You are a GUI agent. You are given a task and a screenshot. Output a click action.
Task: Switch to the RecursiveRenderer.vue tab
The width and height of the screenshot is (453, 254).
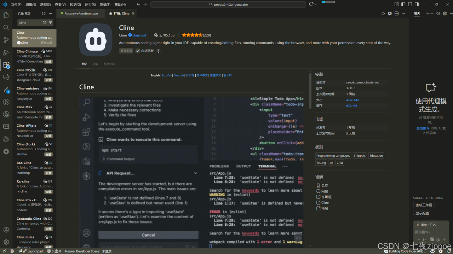[81, 13]
